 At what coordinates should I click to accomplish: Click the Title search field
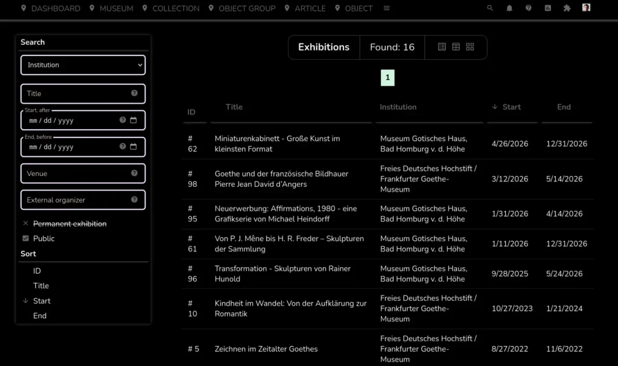coord(83,94)
